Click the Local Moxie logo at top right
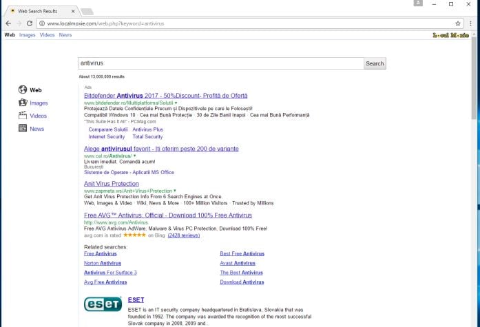Screen dimensions: 480x327 (450, 36)
